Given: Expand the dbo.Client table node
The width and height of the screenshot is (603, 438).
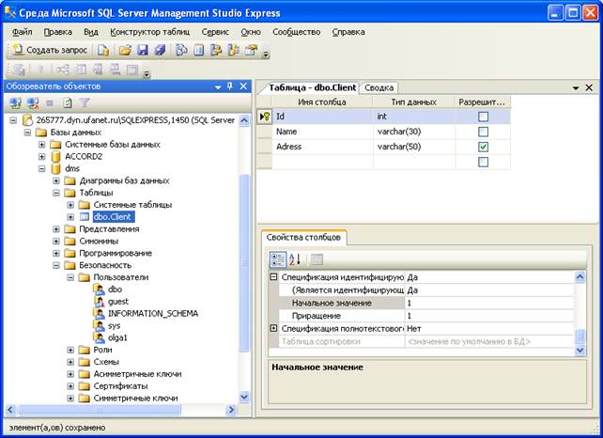Looking at the screenshot, I should point(70,217).
